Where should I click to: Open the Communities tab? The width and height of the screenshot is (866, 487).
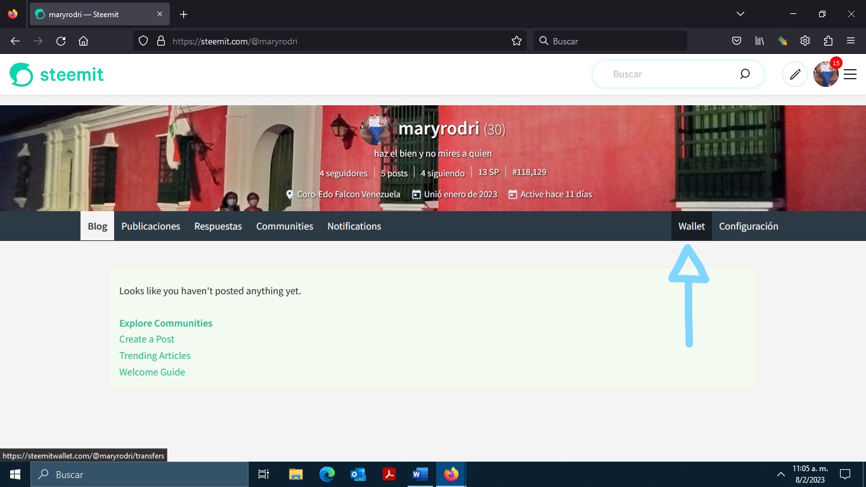click(285, 226)
